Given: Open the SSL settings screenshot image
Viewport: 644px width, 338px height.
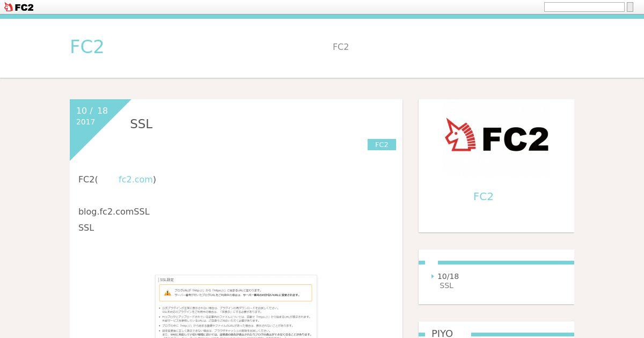Looking at the screenshot, I should [x=236, y=306].
